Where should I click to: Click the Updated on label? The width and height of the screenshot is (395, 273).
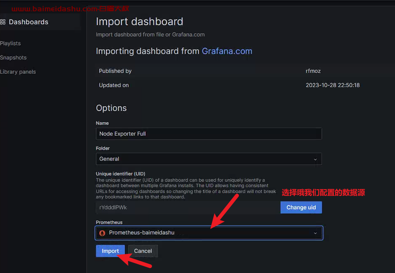coord(114,85)
